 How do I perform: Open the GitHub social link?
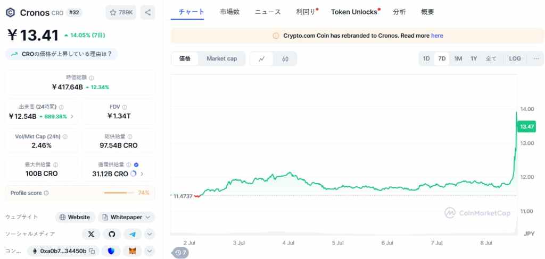click(x=112, y=234)
